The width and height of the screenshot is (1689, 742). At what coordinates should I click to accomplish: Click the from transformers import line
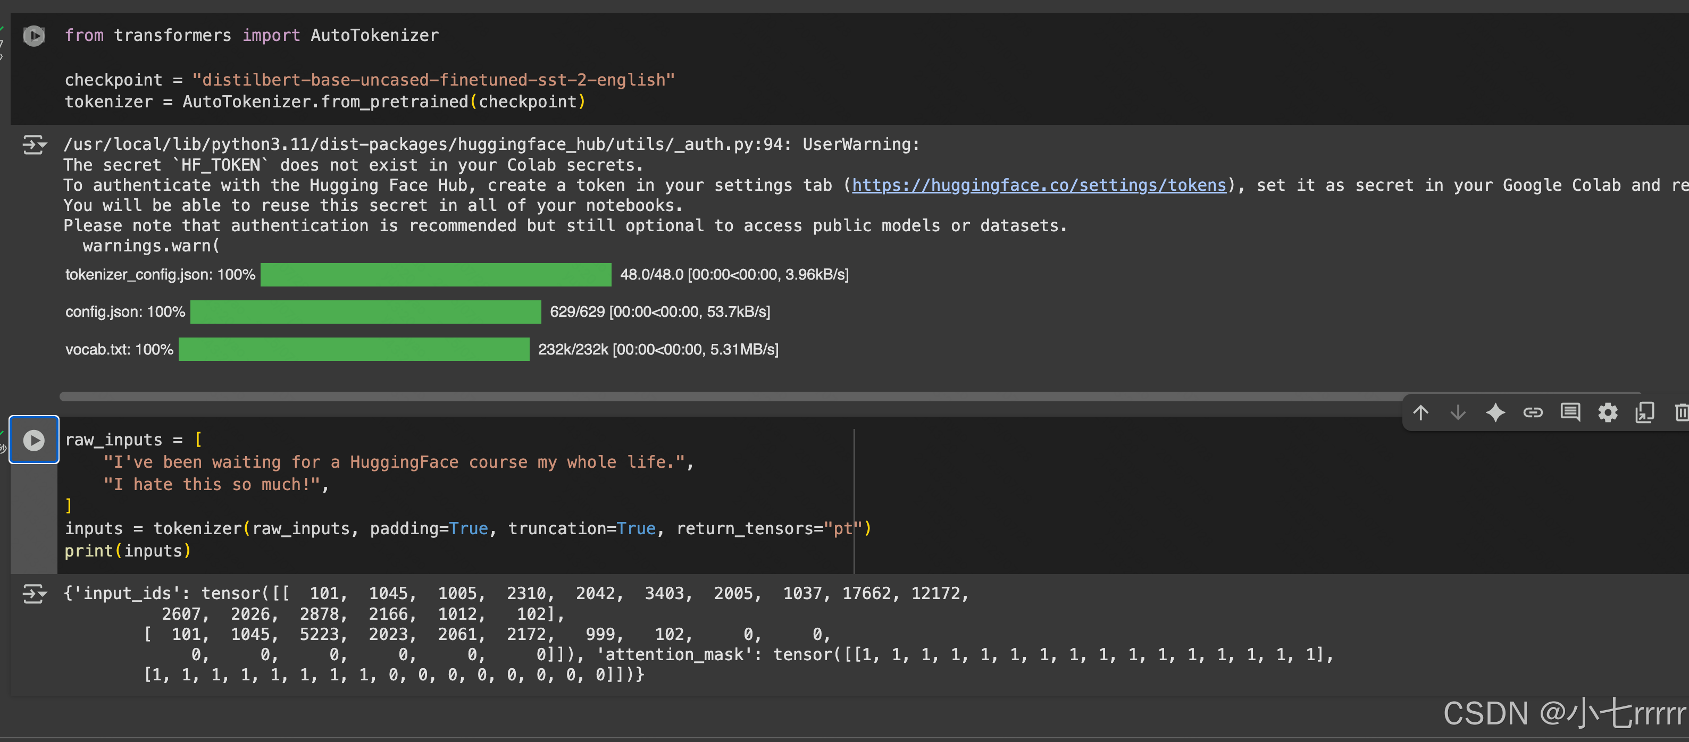pyautogui.click(x=251, y=36)
